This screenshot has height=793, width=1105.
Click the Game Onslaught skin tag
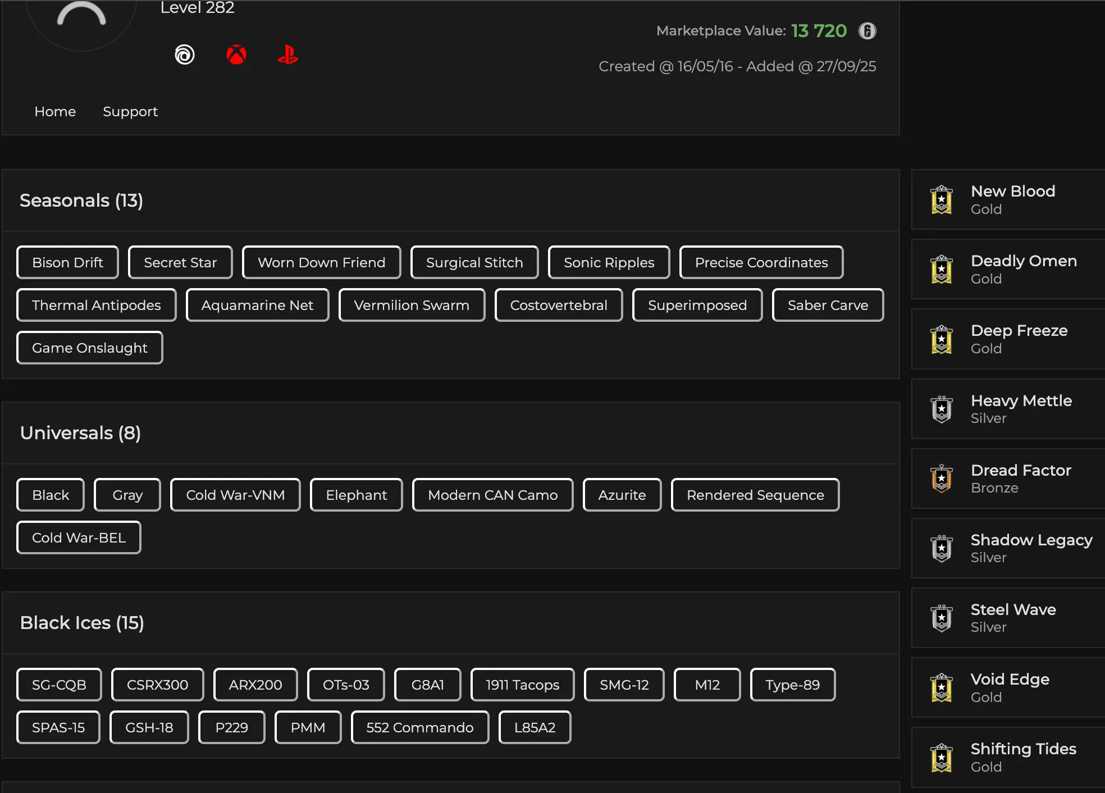click(x=90, y=348)
